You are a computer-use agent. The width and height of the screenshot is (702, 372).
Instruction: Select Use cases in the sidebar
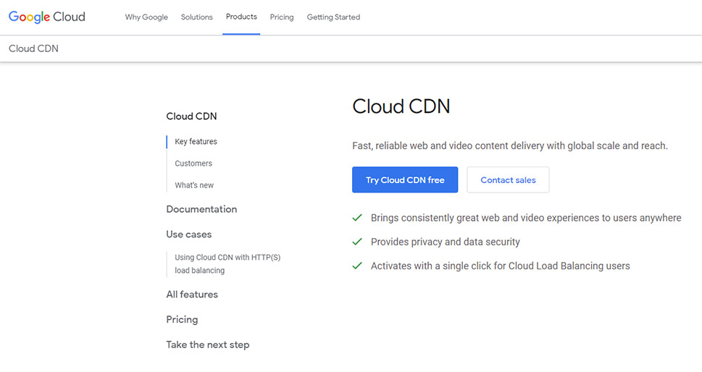point(189,234)
